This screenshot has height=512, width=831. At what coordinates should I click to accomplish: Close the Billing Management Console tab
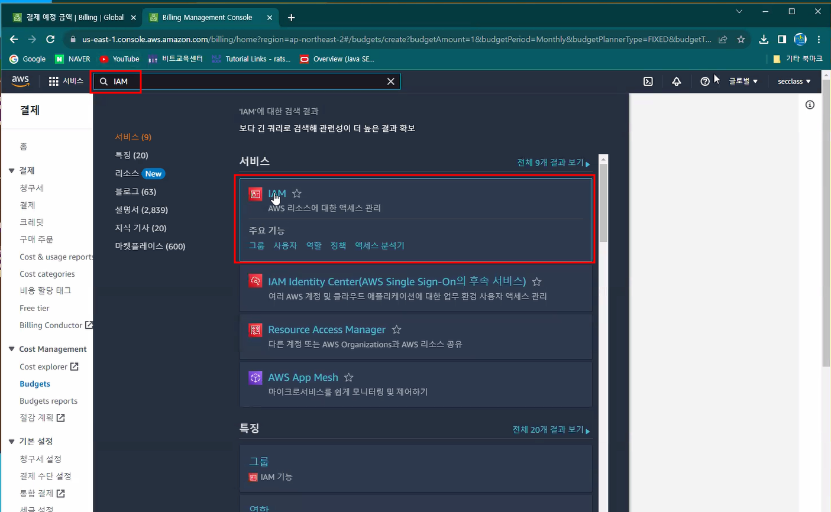(x=270, y=18)
